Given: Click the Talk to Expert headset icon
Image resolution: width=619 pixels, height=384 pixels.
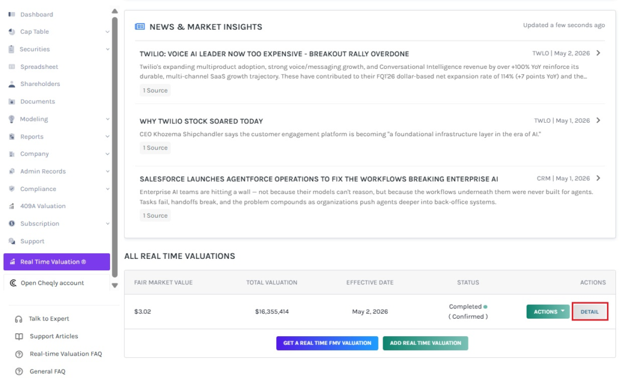Looking at the screenshot, I should point(19,319).
